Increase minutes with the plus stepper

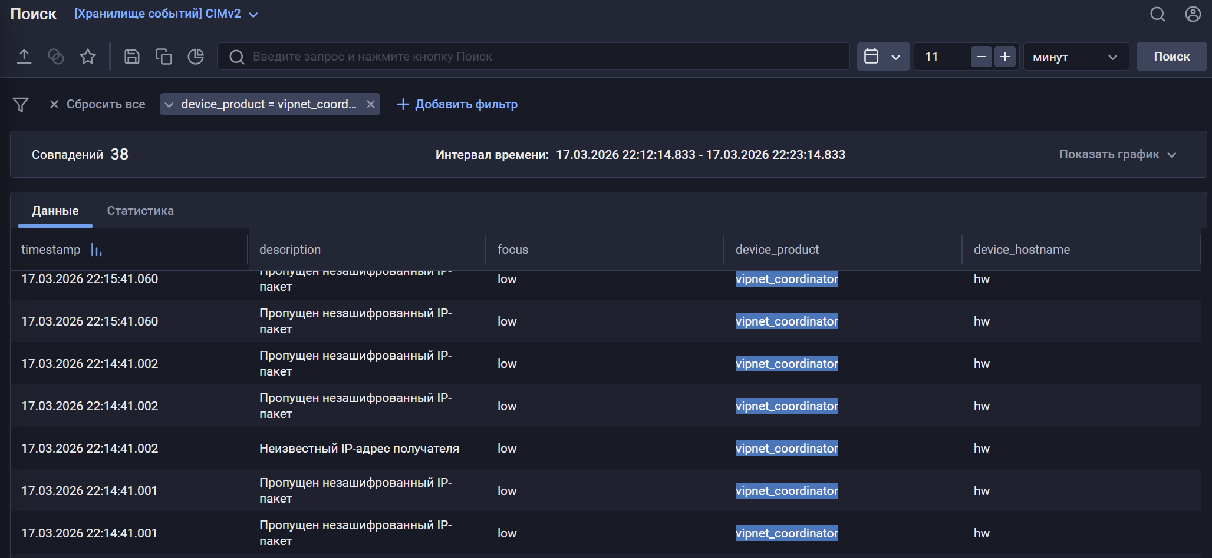[x=1006, y=56]
